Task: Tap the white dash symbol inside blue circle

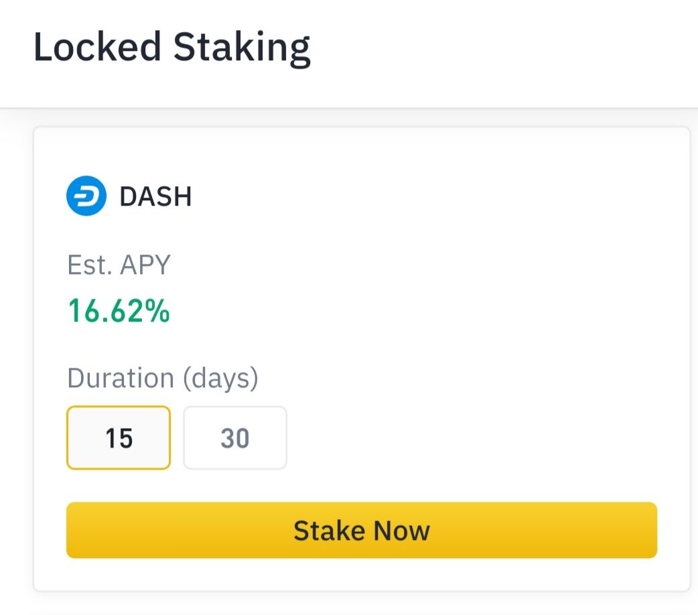Action: point(87,196)
